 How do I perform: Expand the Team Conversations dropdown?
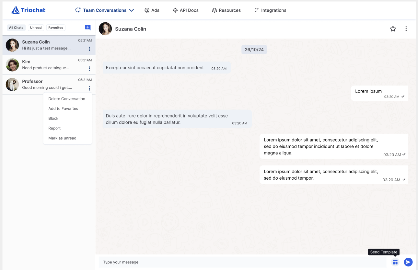(x=132, y=10)
